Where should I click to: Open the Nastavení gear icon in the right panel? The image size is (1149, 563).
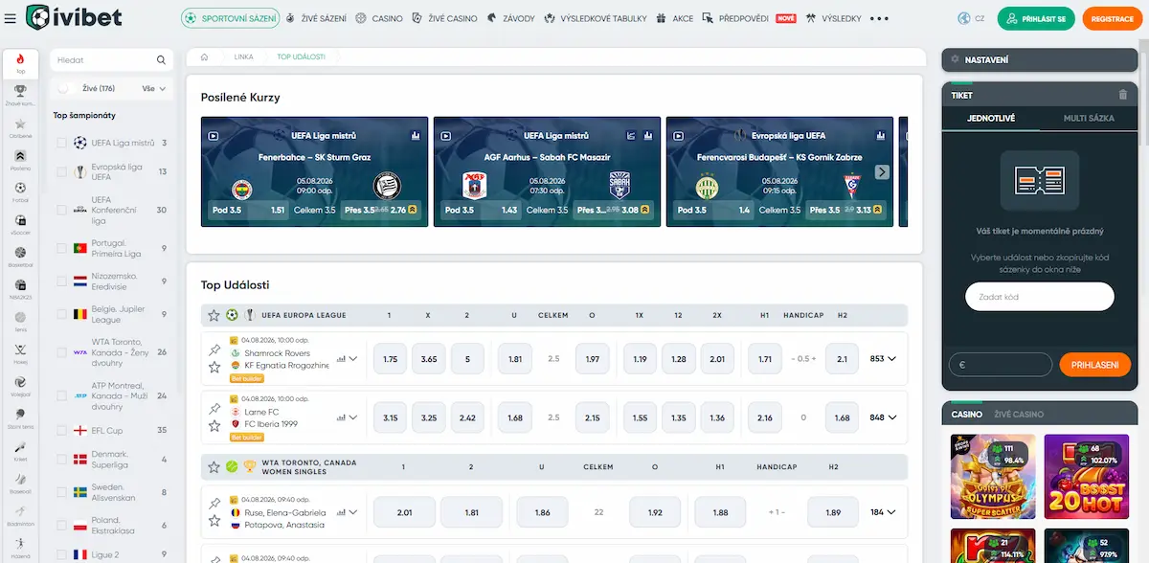pos(955,60)
